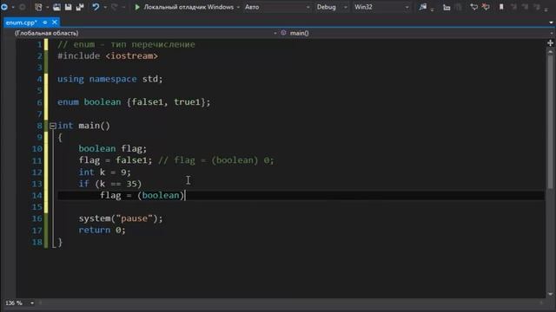
Task: Click the split editor handle above scrollbar
Action: [550, 42]
